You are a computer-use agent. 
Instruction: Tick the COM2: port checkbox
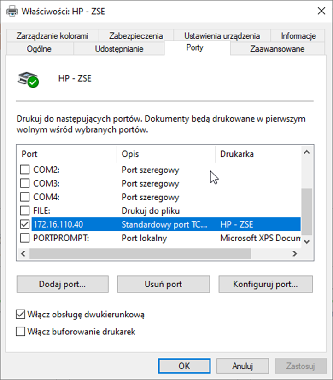click(x=24, y=170)
